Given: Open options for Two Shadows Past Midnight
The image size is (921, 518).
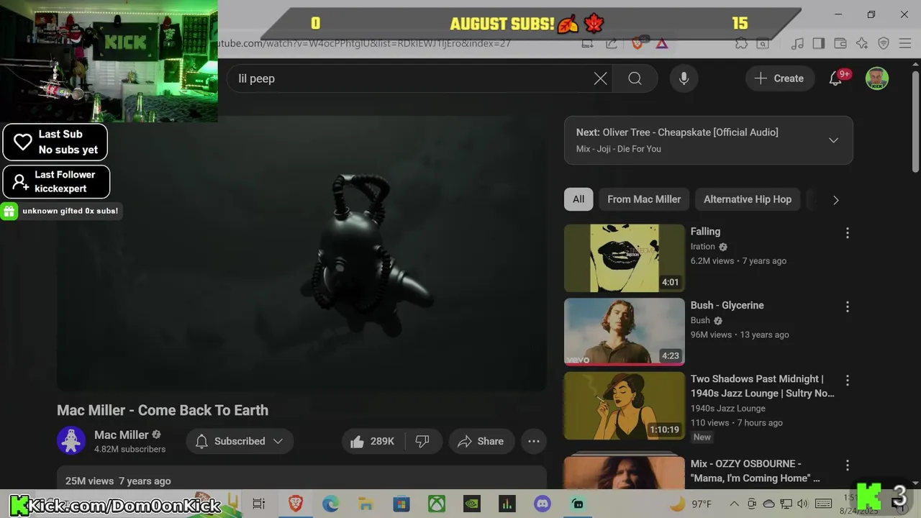Looking at the screenshot, I should [x=847, y=380].
